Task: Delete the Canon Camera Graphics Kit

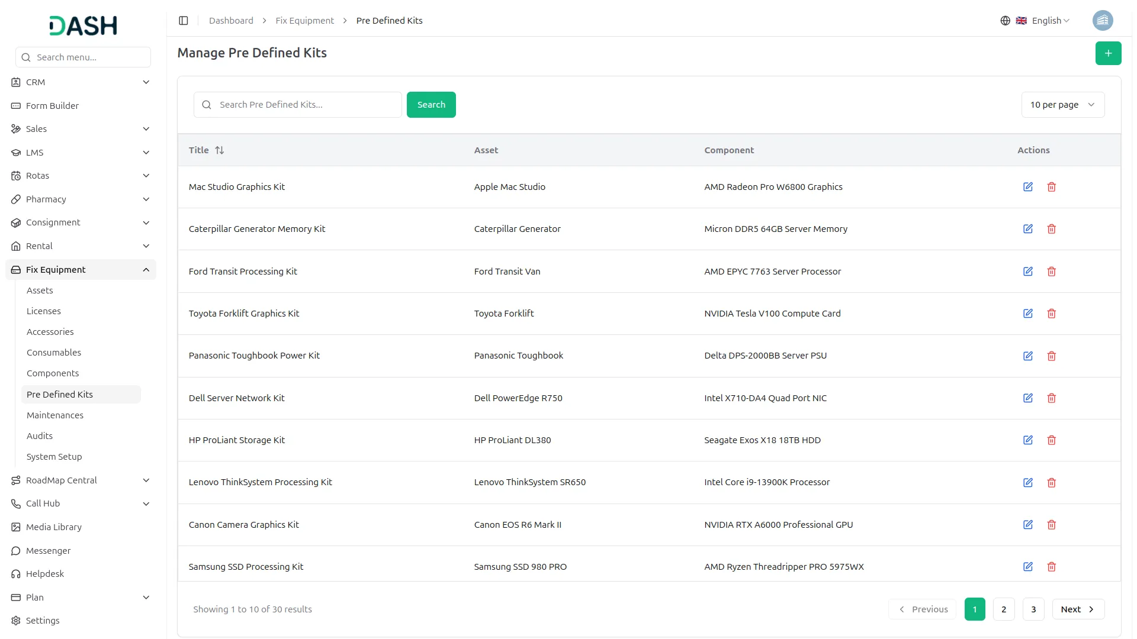Action: (1051, 525)
